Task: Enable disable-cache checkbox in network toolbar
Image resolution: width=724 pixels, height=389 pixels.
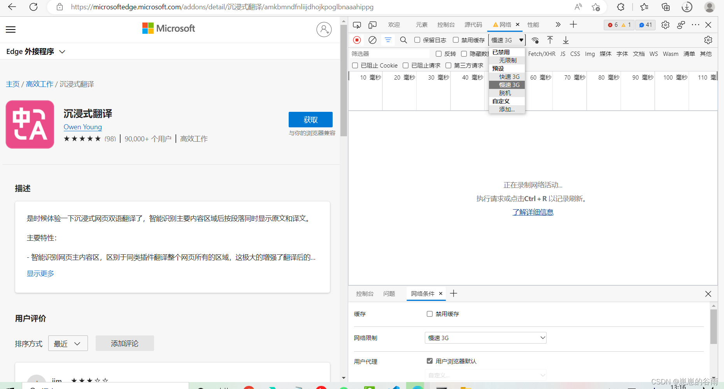Action: pos(456,40)
